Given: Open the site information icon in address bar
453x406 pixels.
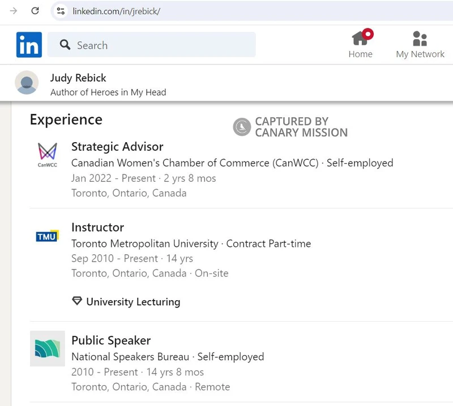Looking at the screenshot, I should point(60,10).
